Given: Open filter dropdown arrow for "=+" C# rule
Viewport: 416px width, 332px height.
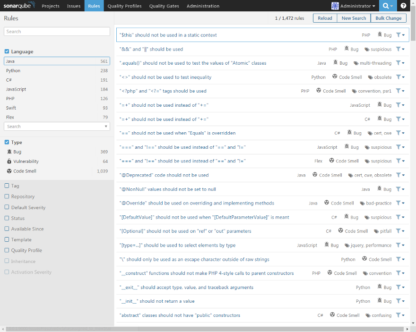Looking at the screenshot, I should 403,119.
